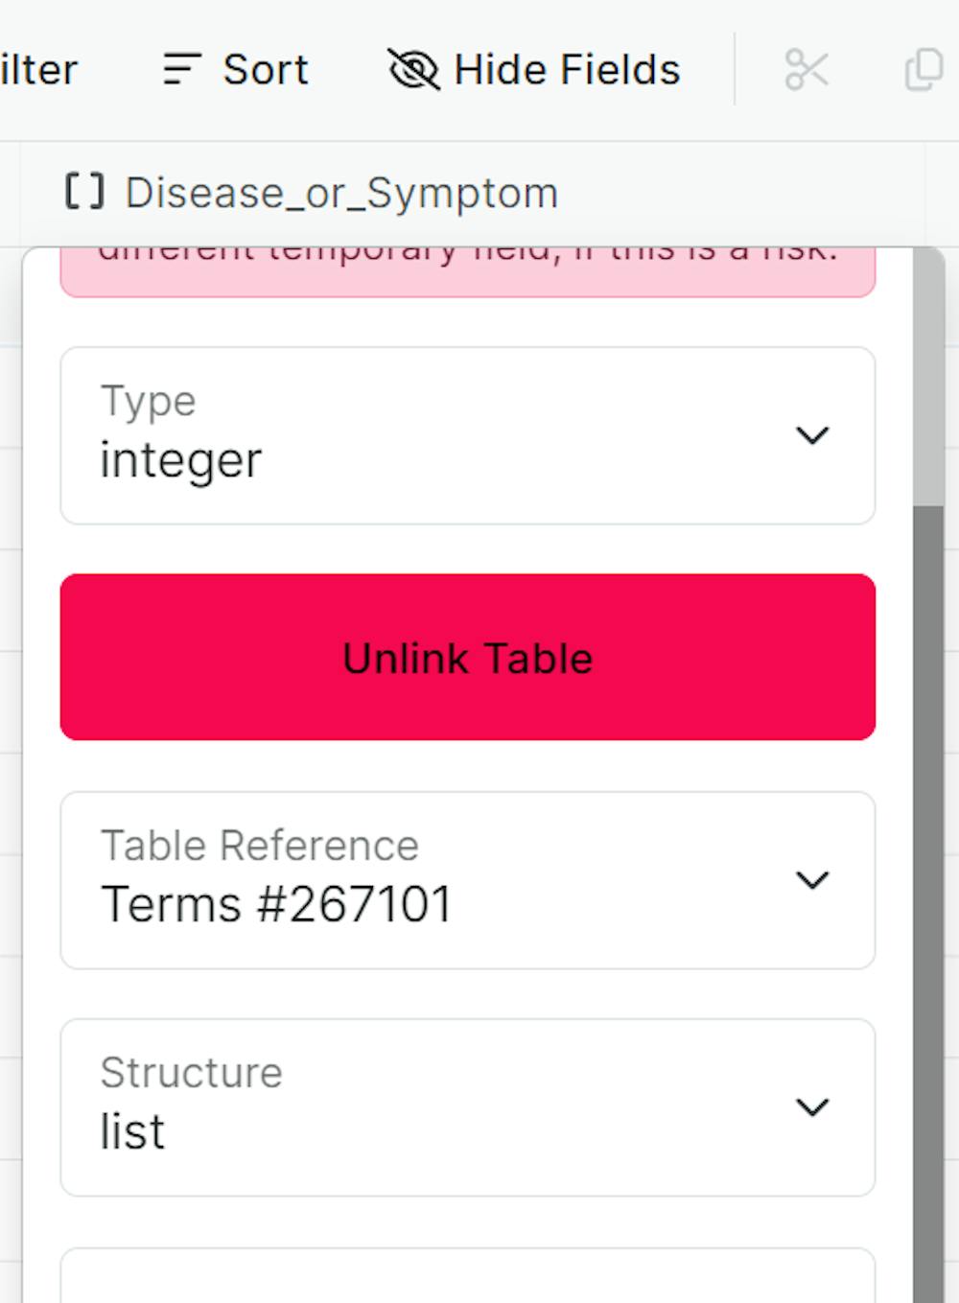Screen dimensions: 959x1303
Task: Select Terms #267101 table reference
Action: (x=277, y=901)
